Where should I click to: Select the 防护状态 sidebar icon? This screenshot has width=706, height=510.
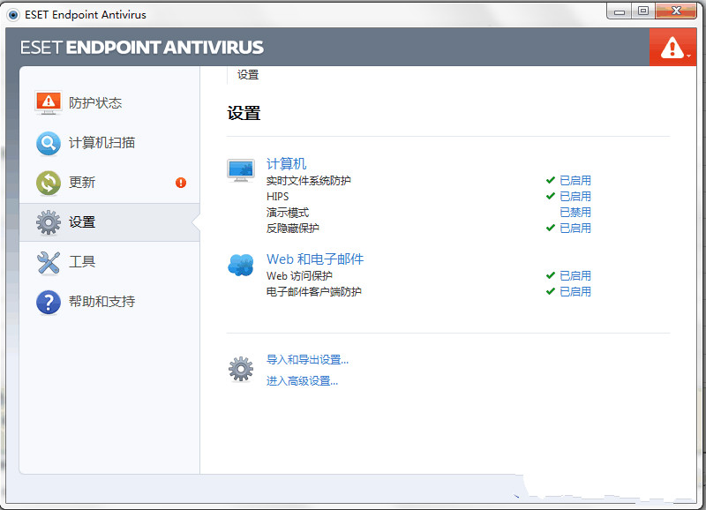point(48,102)
